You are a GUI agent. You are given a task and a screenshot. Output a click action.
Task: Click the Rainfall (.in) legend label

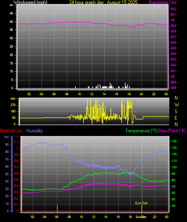pos(11,131)
